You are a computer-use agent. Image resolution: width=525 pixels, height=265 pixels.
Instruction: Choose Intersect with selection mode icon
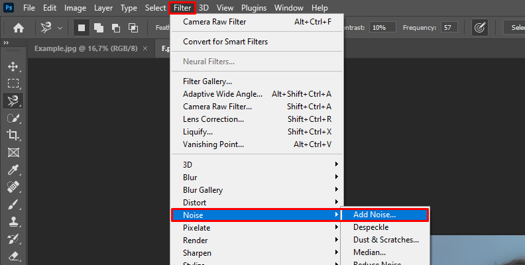pyautogui.click(x=133, y=28)
